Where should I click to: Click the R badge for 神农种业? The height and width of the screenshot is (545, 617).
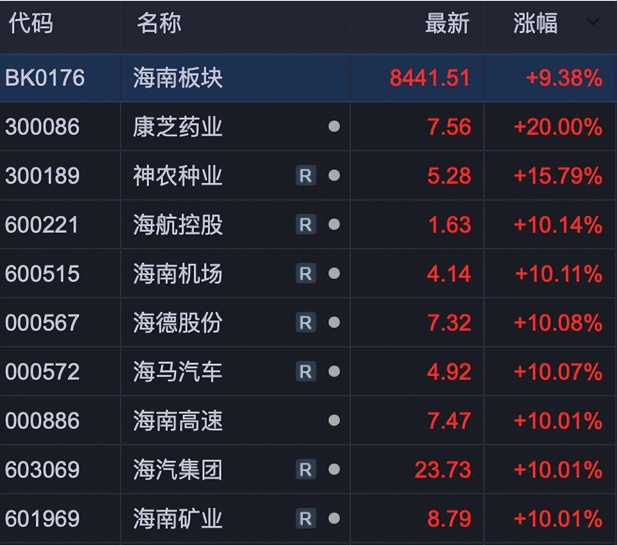point(306,176)
